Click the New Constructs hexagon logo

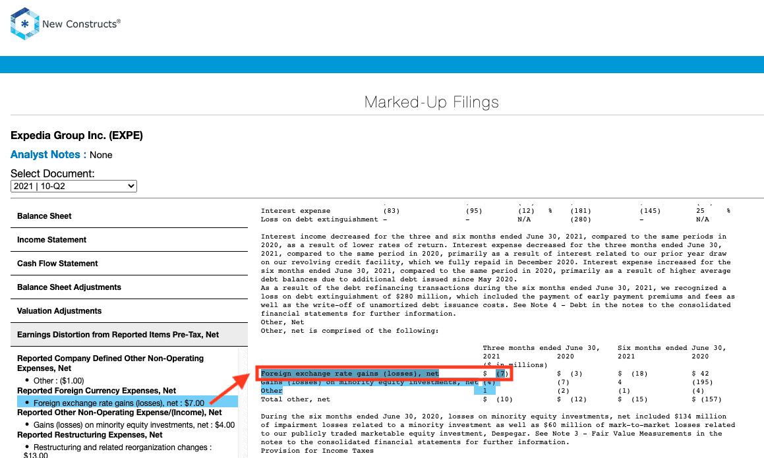(x=24, y=23)
